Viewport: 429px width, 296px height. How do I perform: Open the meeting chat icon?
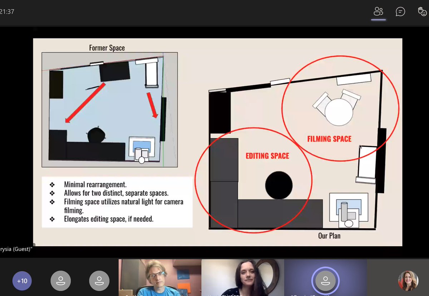[x=400, y=11]
